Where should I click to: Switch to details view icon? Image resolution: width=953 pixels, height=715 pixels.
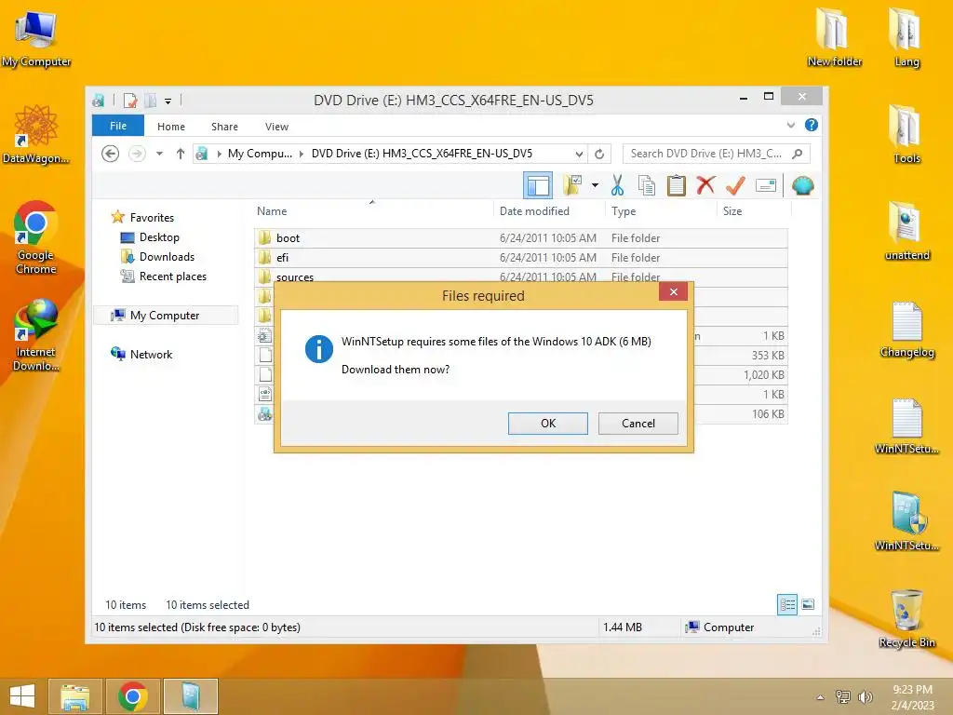pos(787,604)
